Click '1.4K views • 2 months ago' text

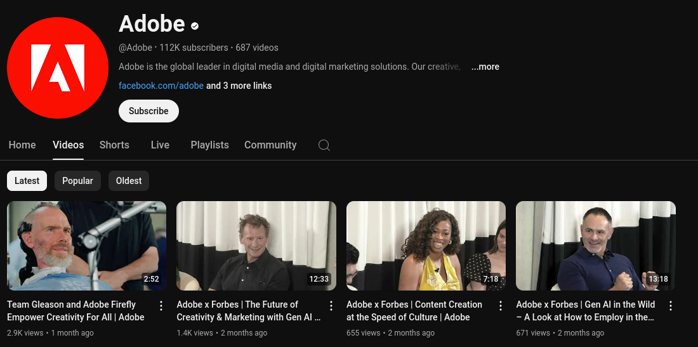pyautogui.click(x=222, y=333)
